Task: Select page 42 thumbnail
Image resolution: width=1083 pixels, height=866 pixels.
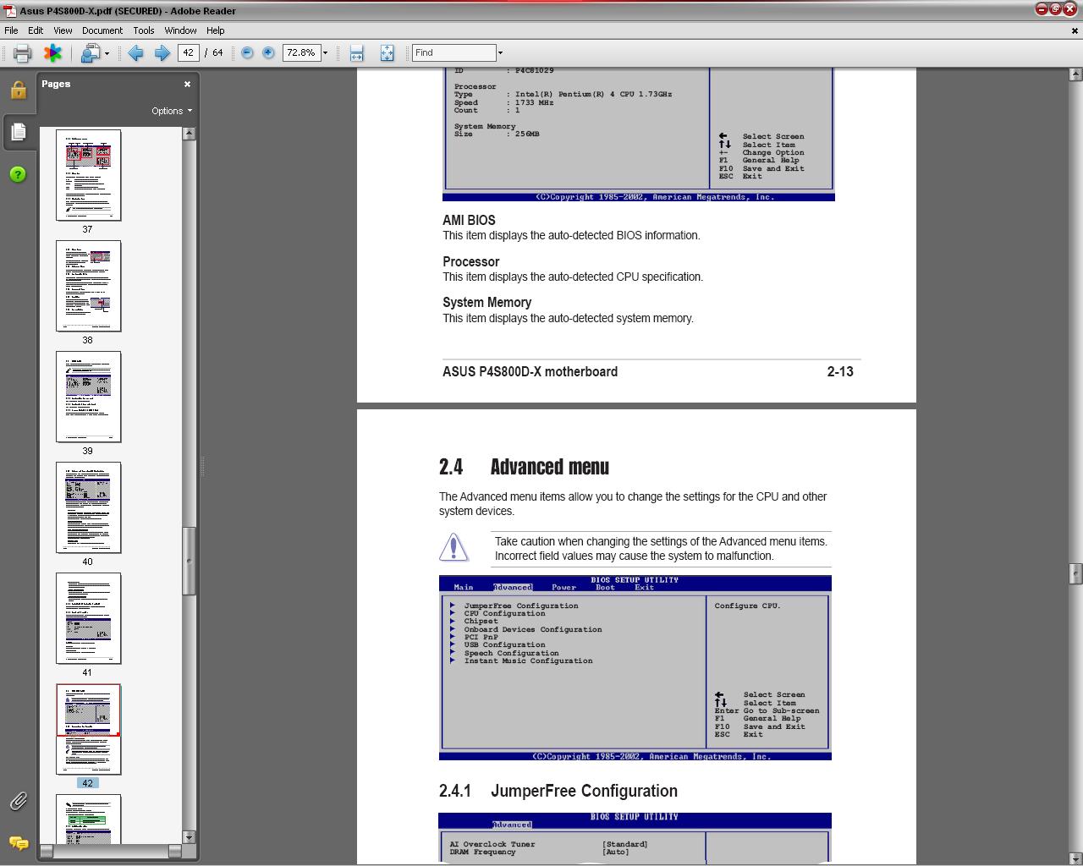Action: click(88, 729)
